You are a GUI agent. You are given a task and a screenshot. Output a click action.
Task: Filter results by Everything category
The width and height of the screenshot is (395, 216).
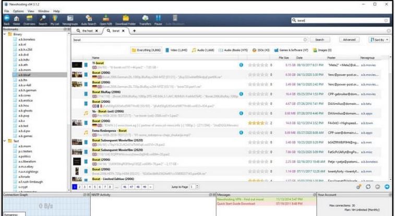pos(146,50)
